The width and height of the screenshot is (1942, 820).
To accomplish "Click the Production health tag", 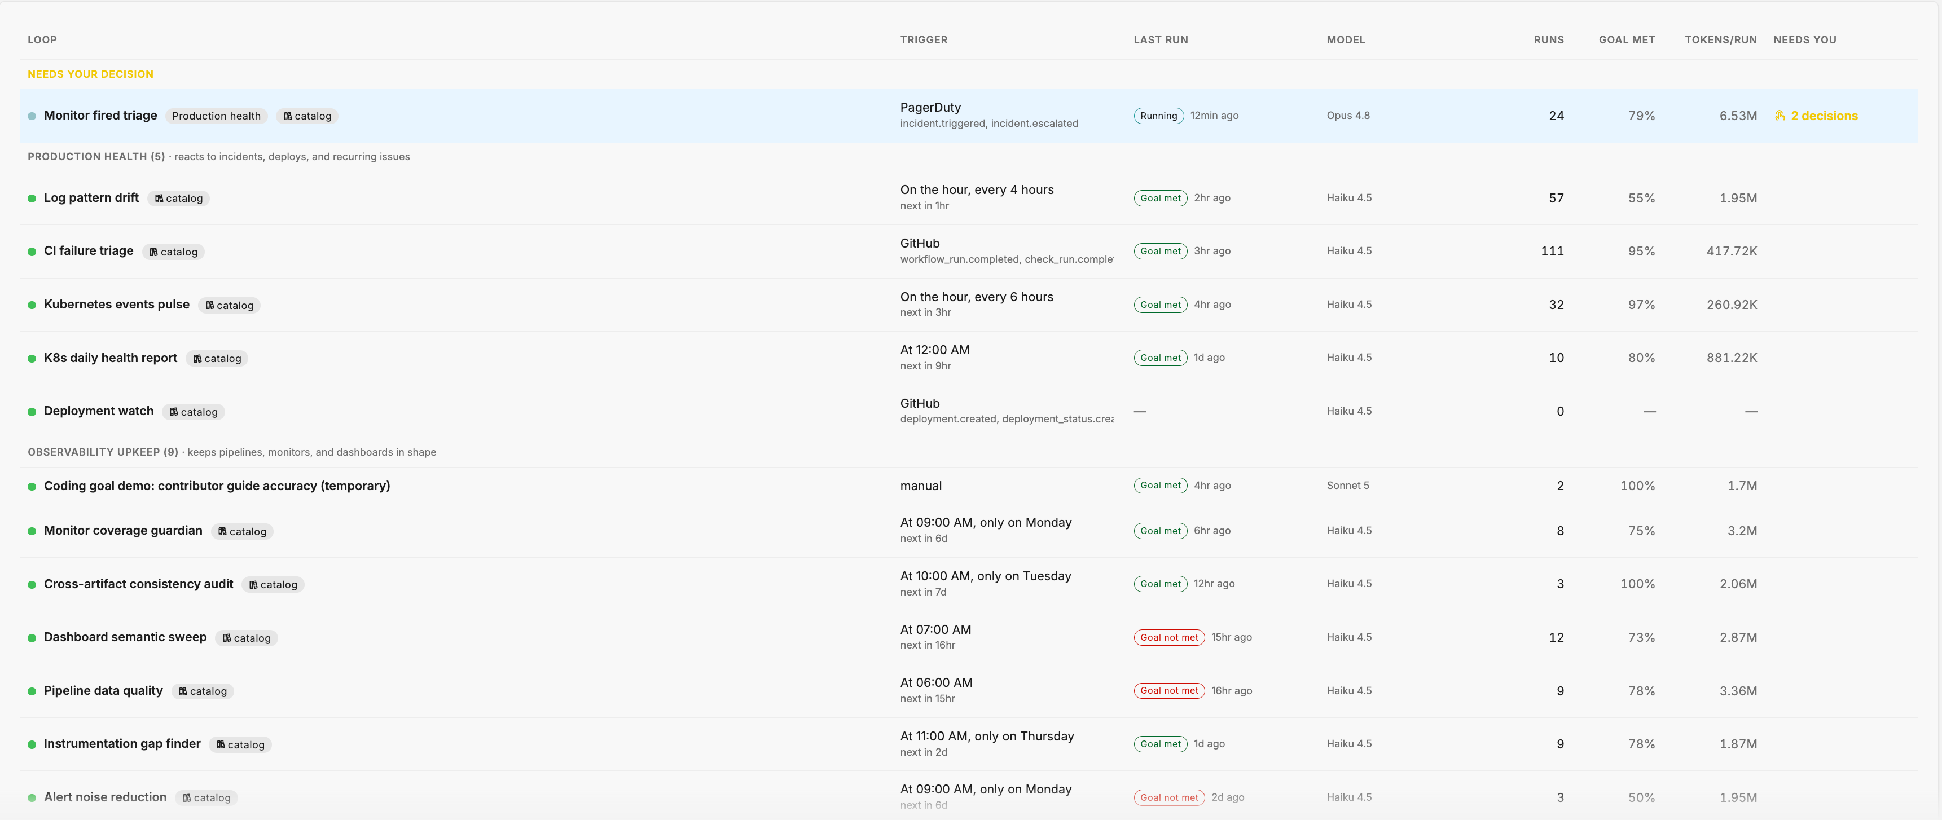I will pyautogui.click(x=216, y=116).
